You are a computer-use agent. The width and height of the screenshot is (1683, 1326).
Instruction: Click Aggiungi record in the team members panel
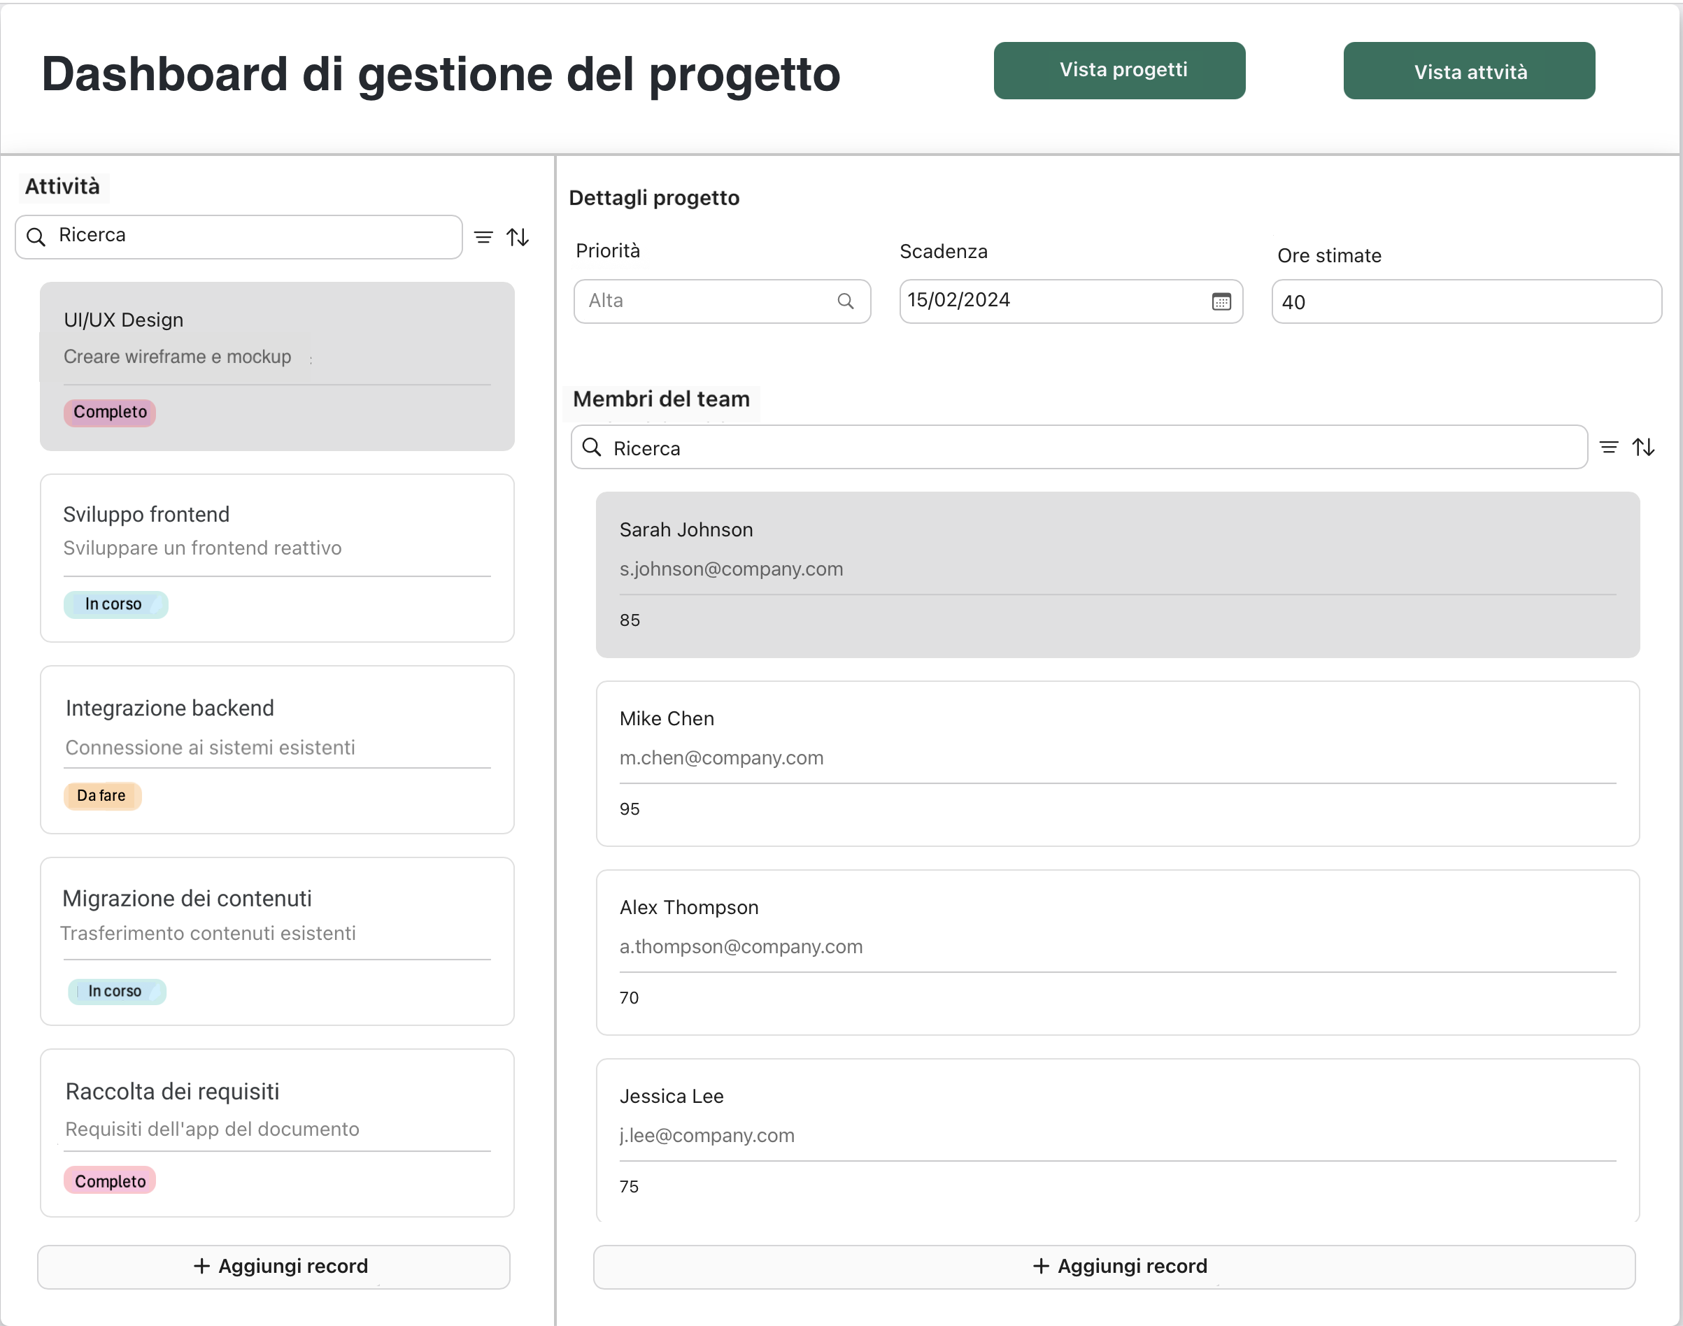point(1119,1267)
